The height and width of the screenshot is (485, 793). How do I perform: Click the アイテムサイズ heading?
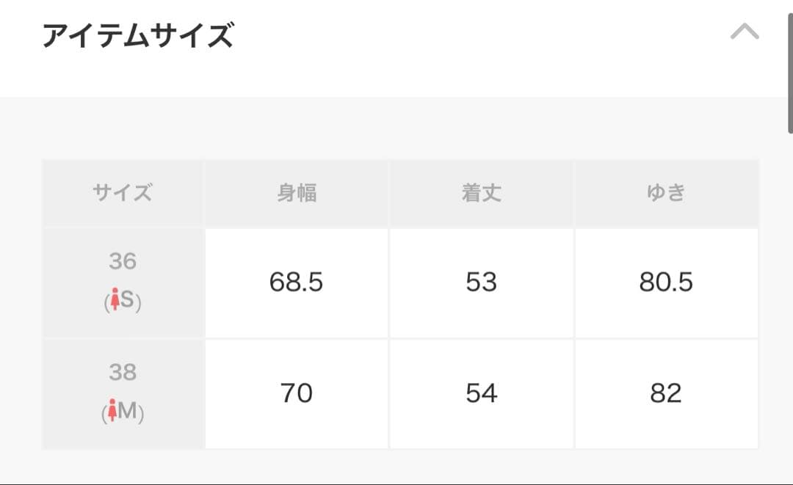coord(138,35)
